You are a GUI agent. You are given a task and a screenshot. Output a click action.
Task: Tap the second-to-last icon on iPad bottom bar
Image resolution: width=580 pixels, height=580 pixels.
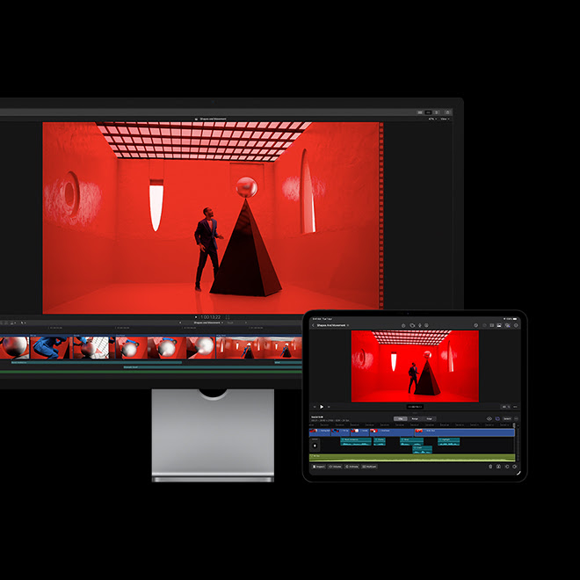click(x=507, y=467)
